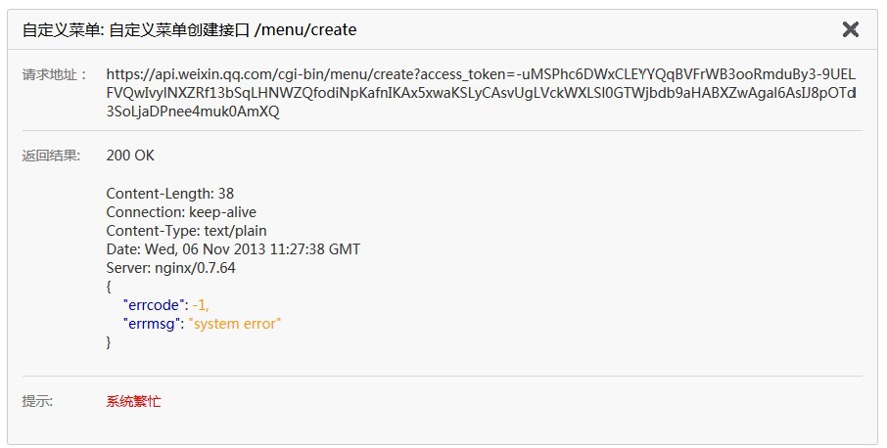Click the "system error" value

click(x=234, y=324)
